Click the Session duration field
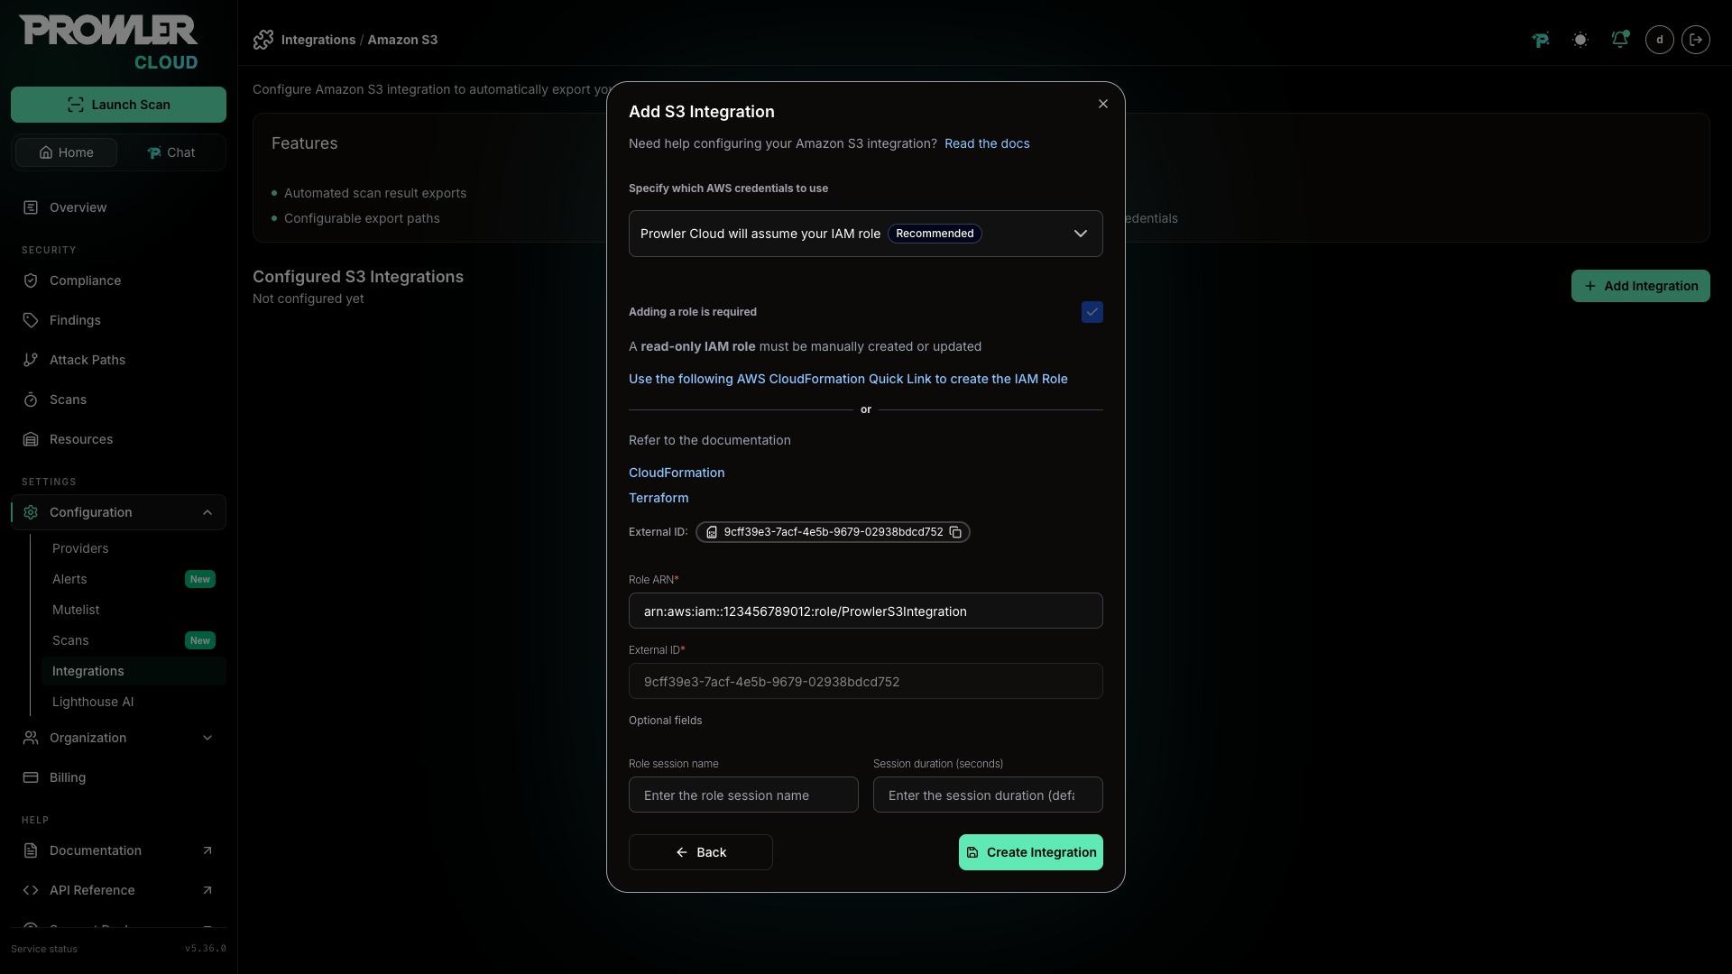1732x974 pixels. 988,795
